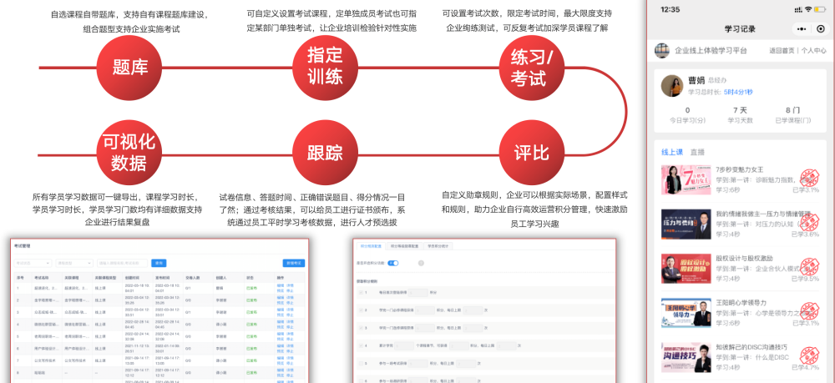The height and width of the screenshot is (383, 835).
Task: Click the course name search input field
Action: point(123,264)
